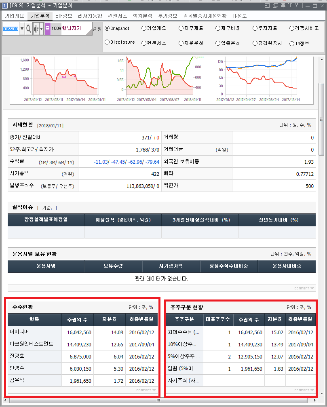Click the detach window icon in title bar
Screen dimensions: 327x407
tap(267, 5)
